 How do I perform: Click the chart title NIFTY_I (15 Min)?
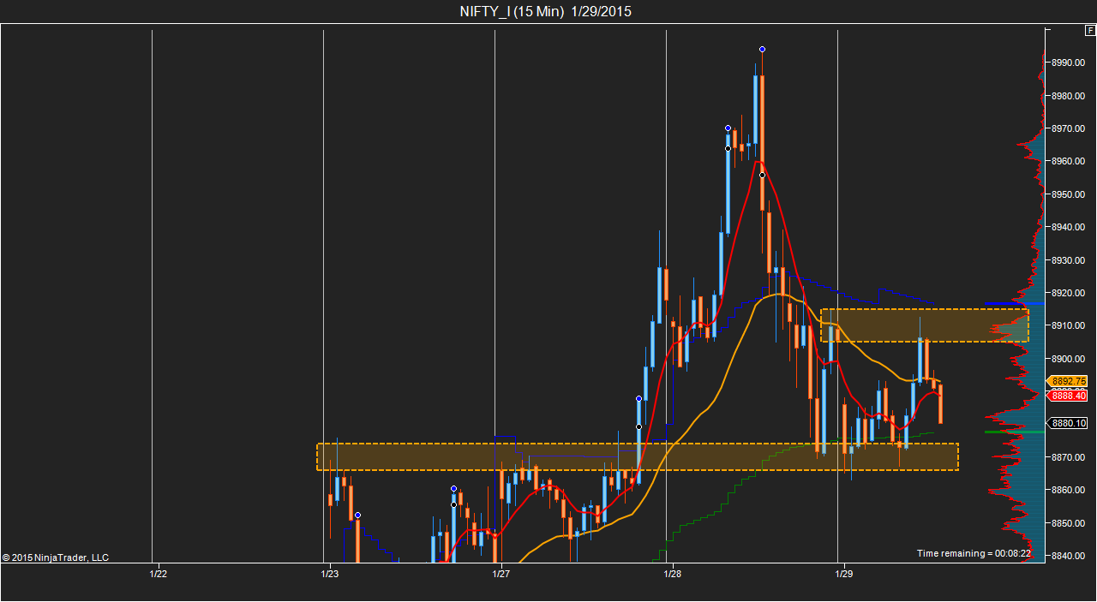512,11
